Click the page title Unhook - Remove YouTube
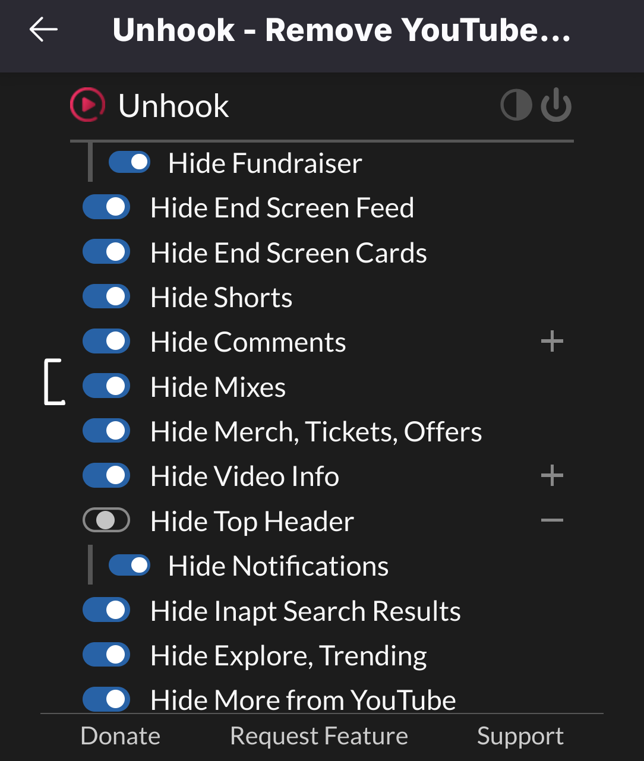Image resolution: width=644 pixels, height=761 pixels. [342, 30]
